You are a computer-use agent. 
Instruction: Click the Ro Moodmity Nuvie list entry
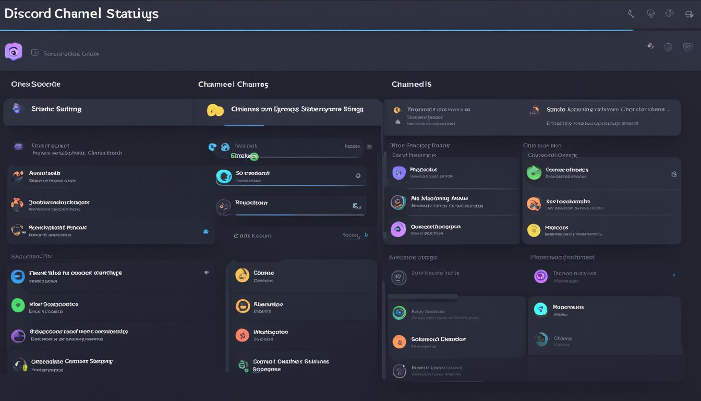[439, 199]
